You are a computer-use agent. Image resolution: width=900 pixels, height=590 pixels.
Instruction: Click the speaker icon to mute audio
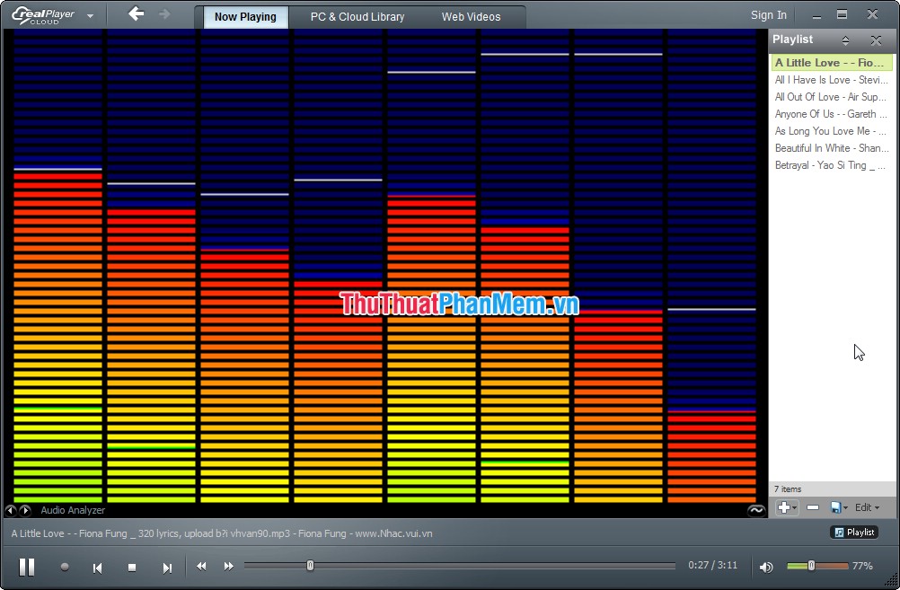coord(766,566)
